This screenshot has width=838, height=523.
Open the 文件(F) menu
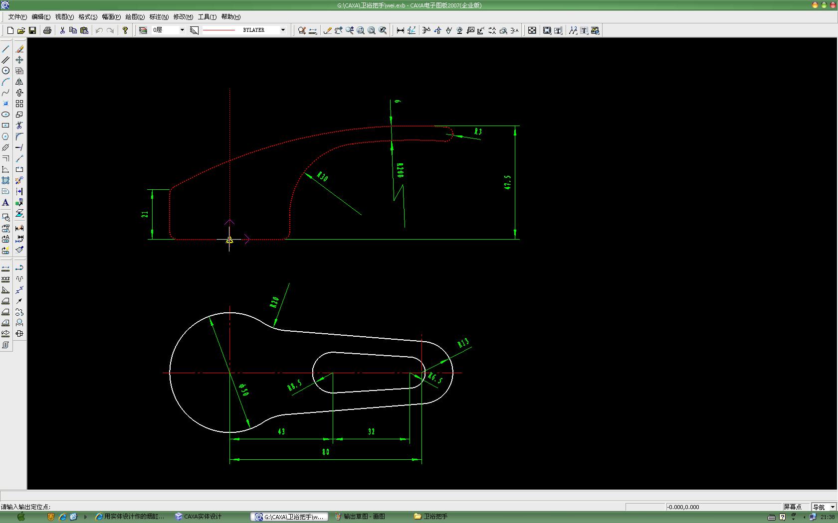[x=17, y=17]
